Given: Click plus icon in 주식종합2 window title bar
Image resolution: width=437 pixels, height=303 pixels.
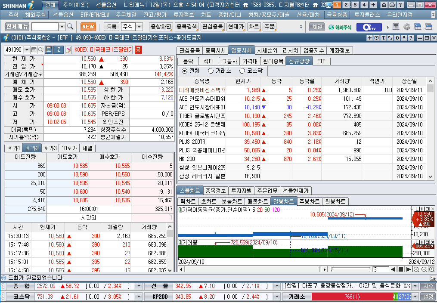Looking at the screenshot, I should (369, 38).
